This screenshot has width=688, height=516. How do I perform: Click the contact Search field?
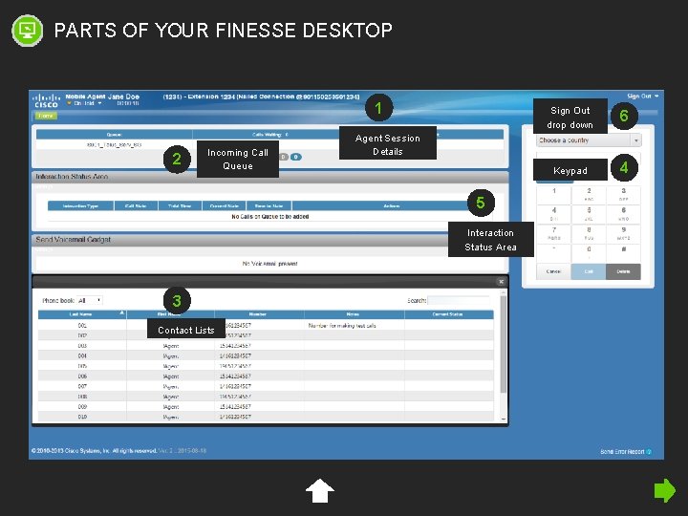tap(458, 301)
